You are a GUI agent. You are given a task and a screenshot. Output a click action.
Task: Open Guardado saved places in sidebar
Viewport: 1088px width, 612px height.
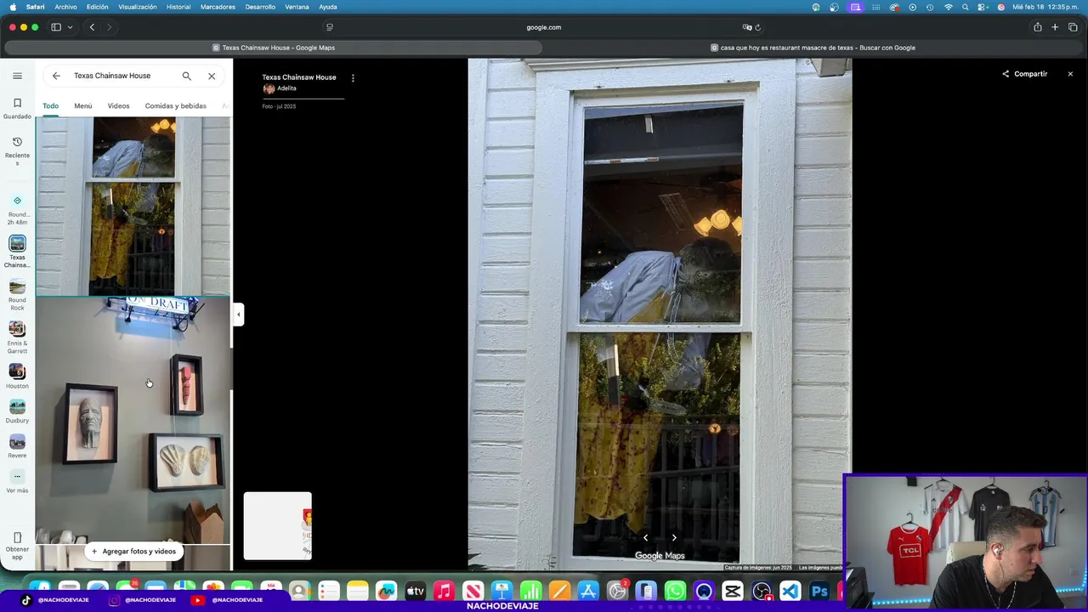(x=17, y=109)
